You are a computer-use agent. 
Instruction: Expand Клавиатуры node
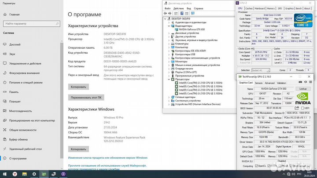(x=169, y=44)
